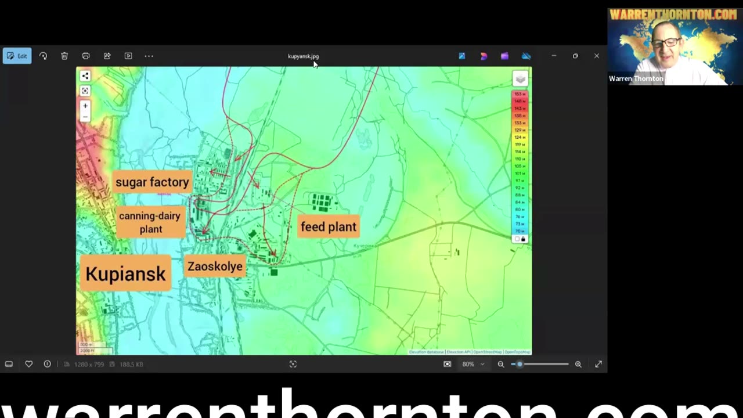The width and height of the screenshot is (743, 418).
Task: Delete the photo using the trash icon
Action: coord(64,56)
